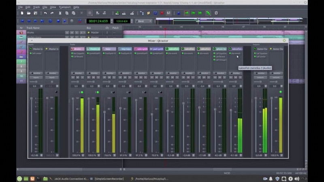This screenshot has width=324, height=182.
Task: Open the Mixer window toolbar icon
Action: [168, 13]
